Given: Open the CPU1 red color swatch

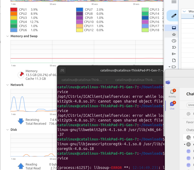Looking at the screenshot, I should click(x=14, y=9).
